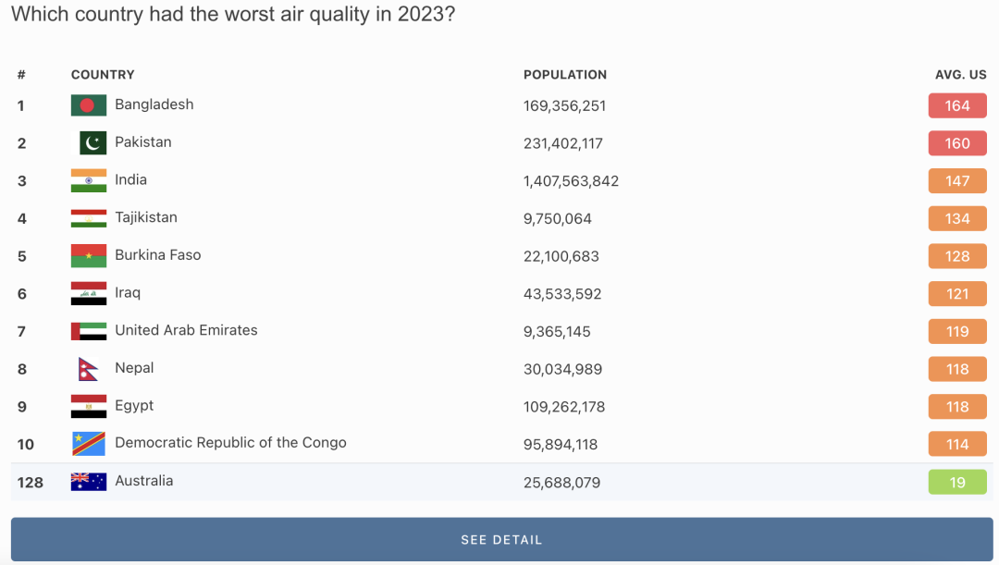Select Democratic Republic of the Congo
This screenshot has width=999, height=565.
(230, 443)
